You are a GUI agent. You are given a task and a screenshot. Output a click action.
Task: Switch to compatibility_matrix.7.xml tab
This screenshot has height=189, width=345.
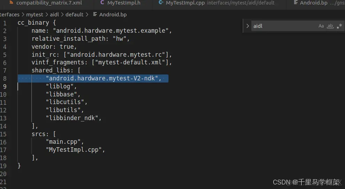(49, 3)
